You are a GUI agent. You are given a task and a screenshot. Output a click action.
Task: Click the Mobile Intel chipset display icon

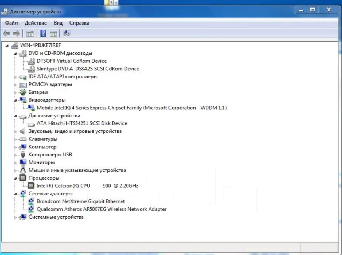coord(31,108)
